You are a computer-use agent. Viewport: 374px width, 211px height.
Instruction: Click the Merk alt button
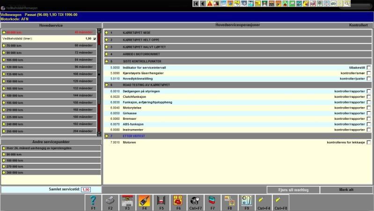(x=346, y=190)
